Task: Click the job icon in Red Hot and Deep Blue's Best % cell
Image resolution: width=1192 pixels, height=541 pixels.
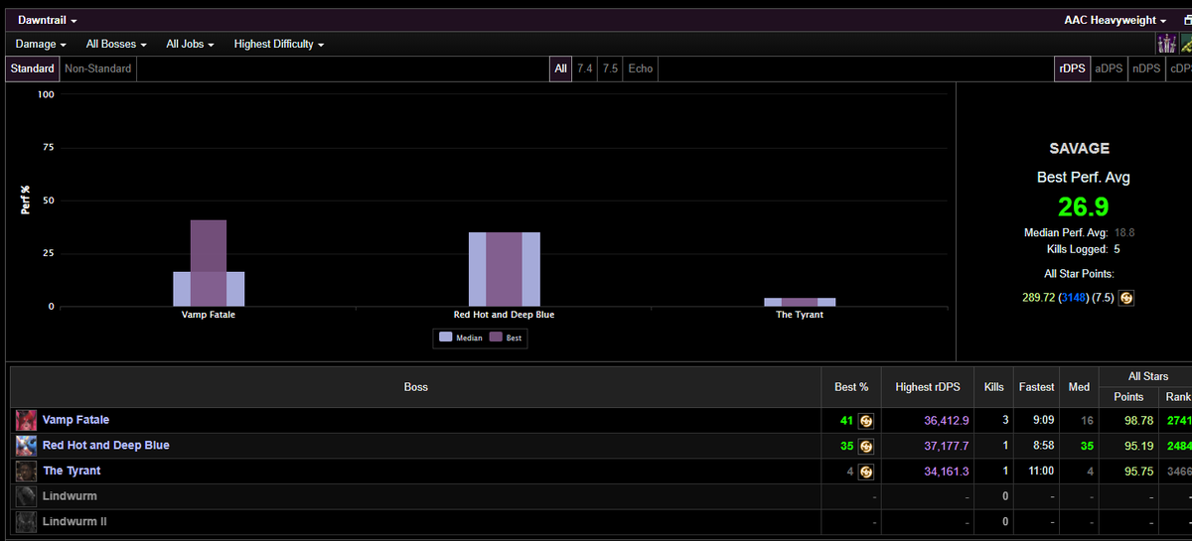Action: (x=866, y=446)
